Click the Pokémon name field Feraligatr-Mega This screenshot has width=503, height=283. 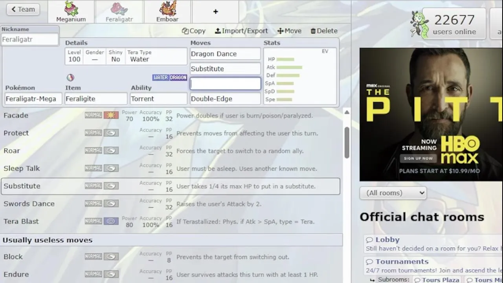click(x=33, y=99)
